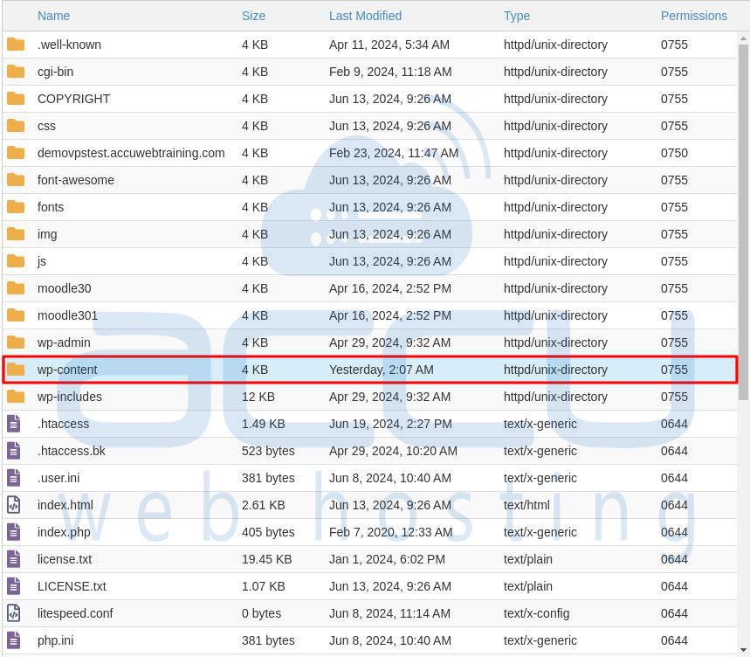This screenshot has width=750, height=657.
Task: Click the fonts folder icon
Action: [16, 207]
